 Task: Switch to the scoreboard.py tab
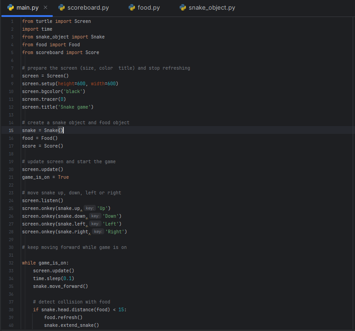point(88,8)
